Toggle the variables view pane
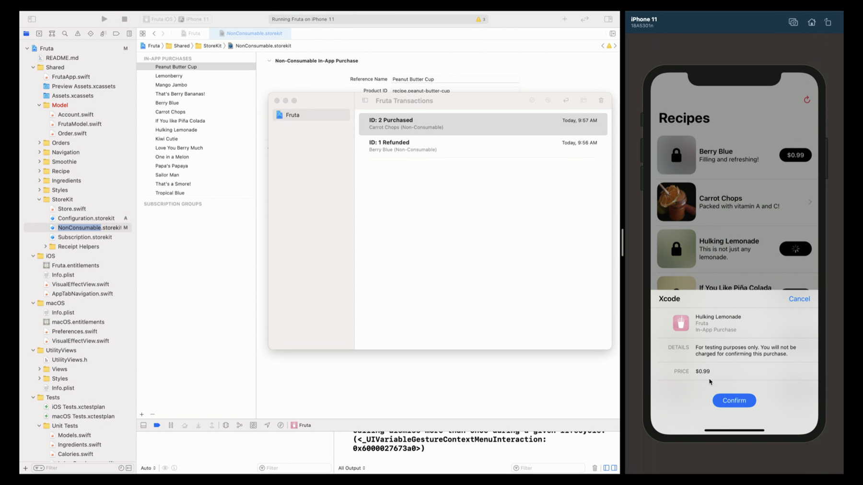Screen dimensions: 863x485 click(606, 468)
